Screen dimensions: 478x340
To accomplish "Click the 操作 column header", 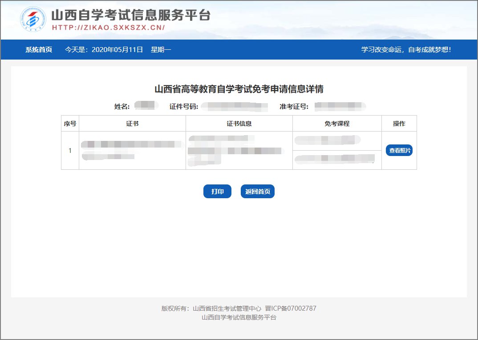I will click(x=399, y=124).
